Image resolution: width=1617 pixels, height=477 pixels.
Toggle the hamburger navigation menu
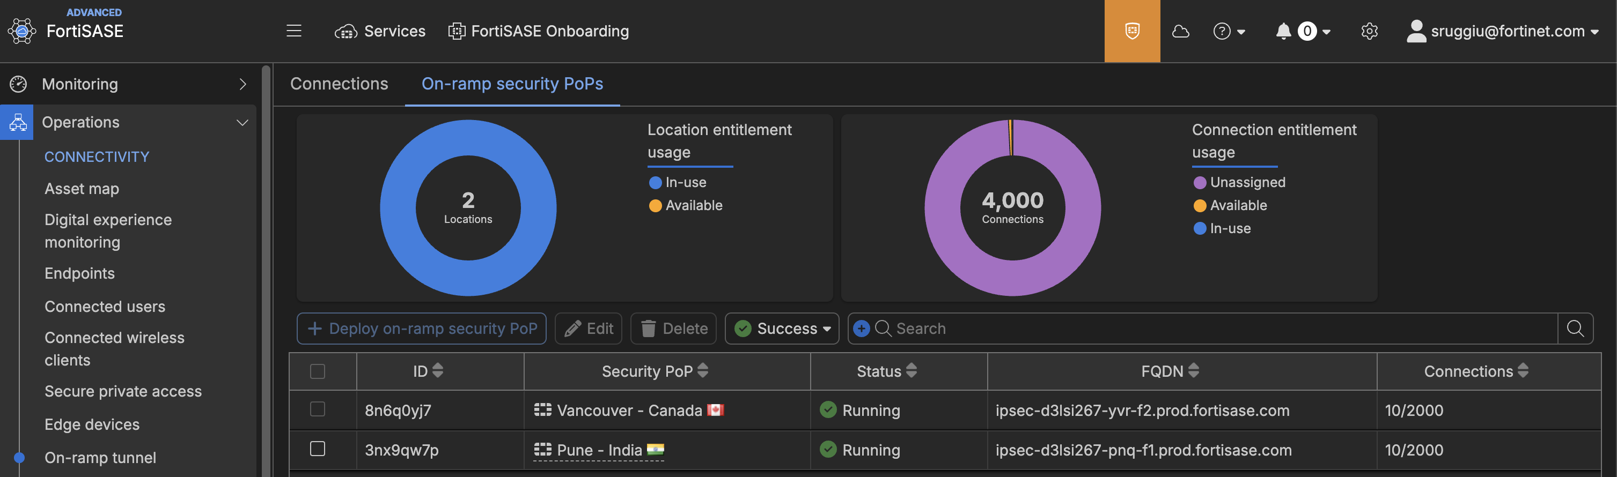pos(294,31)
